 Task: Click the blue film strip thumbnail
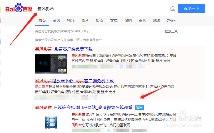(51, 122)
